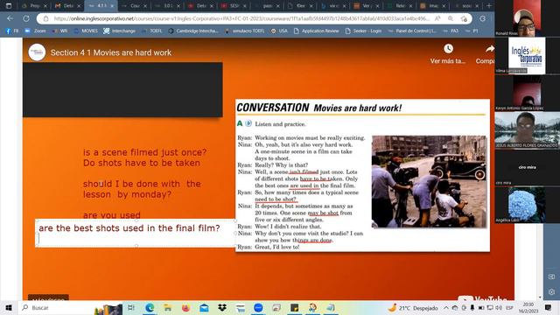Click the video channel avatar icon
Image resolution: width=560 pixels, height=315 pixels.
[x=37, y=52]
